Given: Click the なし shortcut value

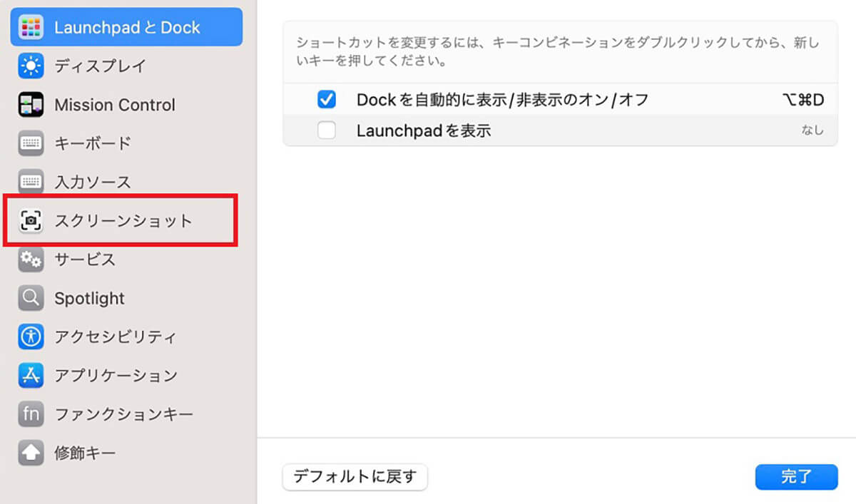Looking at the screenshot, I should point(812,130).
